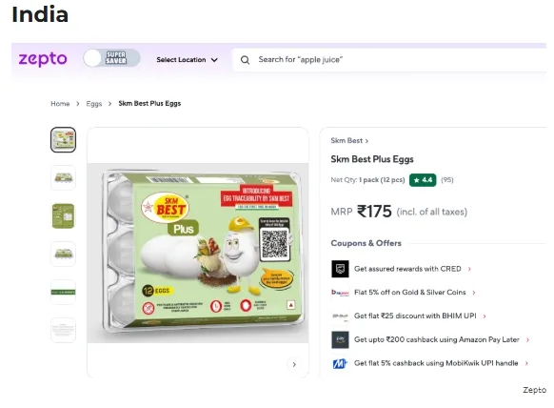Click the Zepto logo
The width and height of the screenshot is (554, 408).
click(43, 59)
